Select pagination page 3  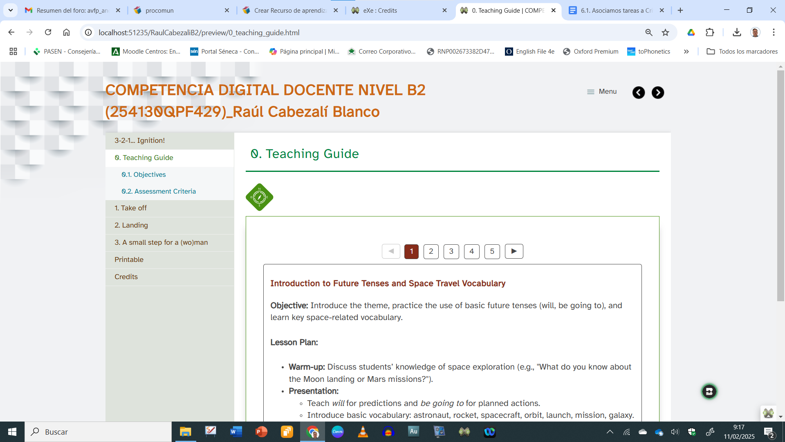coord(451,251)
